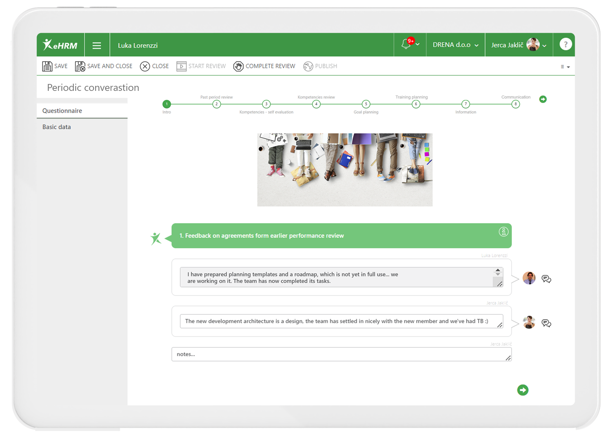Click the green next arrow at the bottom
The height and width of the screenshot is (443, 612).
point(523,390)
